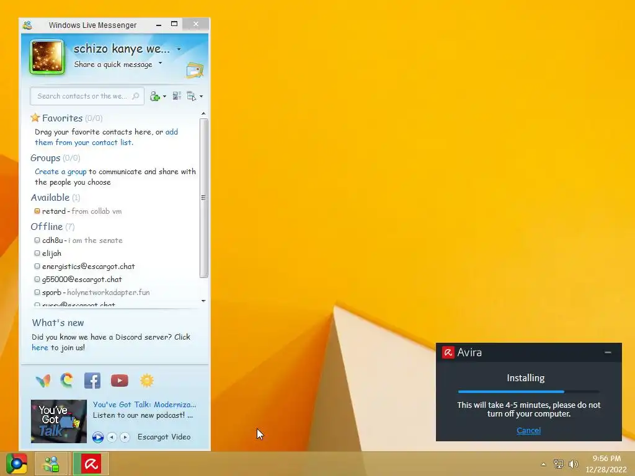Click status icon next to elijah
The width and height of the screenshot is (635, 476).
37,253
